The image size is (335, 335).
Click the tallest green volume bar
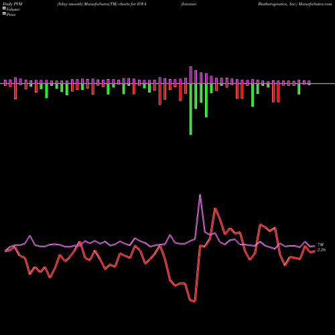pyautogui.click(x=191, y=109)
